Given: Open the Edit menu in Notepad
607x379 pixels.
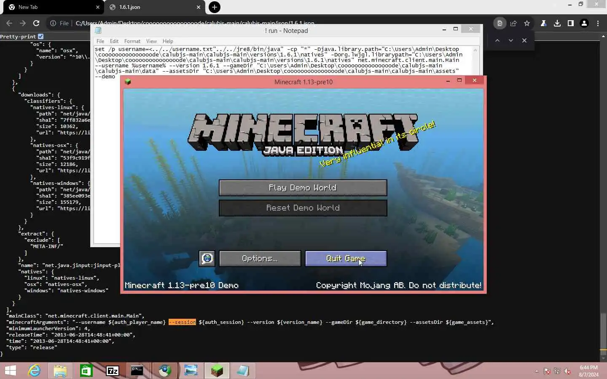Looking at the screenshot, I should (114, 41).
